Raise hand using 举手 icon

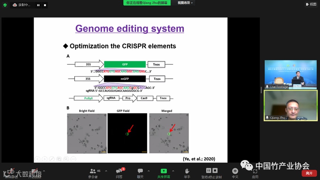(x=187, y=171)
